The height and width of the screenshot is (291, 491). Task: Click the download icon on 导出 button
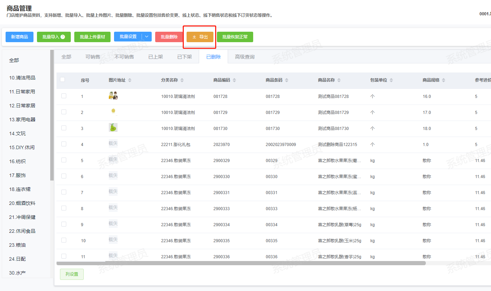pyautogui.click(x=194, y=37)
